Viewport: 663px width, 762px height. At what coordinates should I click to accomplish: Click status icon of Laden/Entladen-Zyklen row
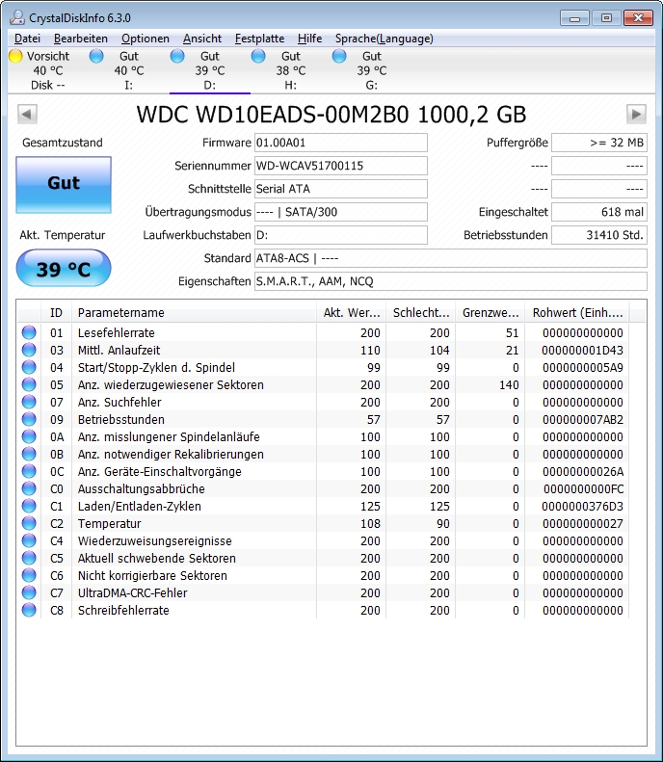point(29,506)
